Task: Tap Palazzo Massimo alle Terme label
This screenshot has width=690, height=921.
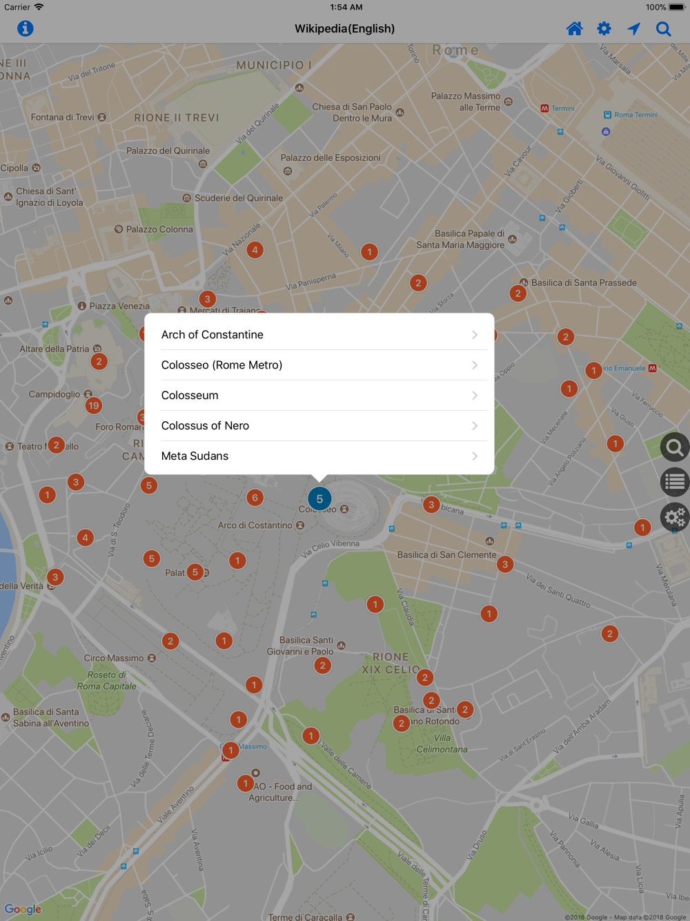Action: pos(466,101)
